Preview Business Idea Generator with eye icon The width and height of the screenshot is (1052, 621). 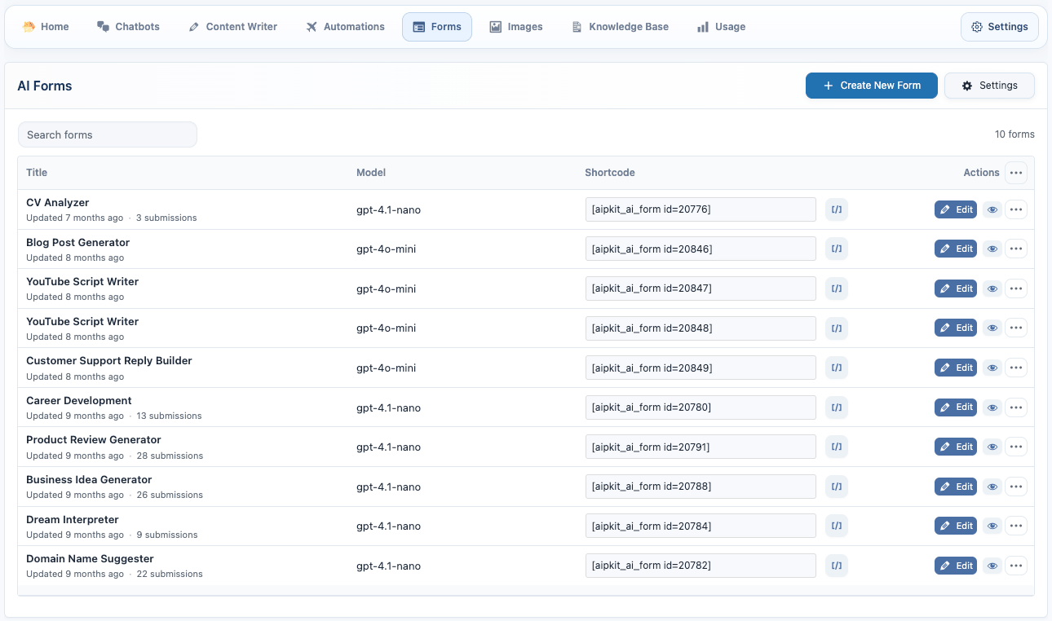click(992, 487)
